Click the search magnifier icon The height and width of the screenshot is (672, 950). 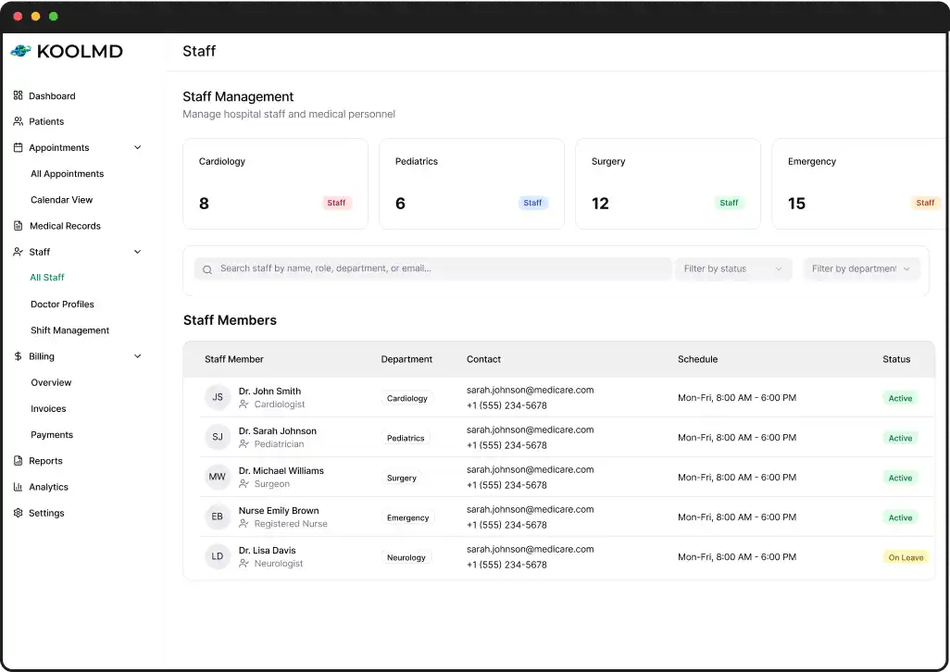tap(207, 269)
